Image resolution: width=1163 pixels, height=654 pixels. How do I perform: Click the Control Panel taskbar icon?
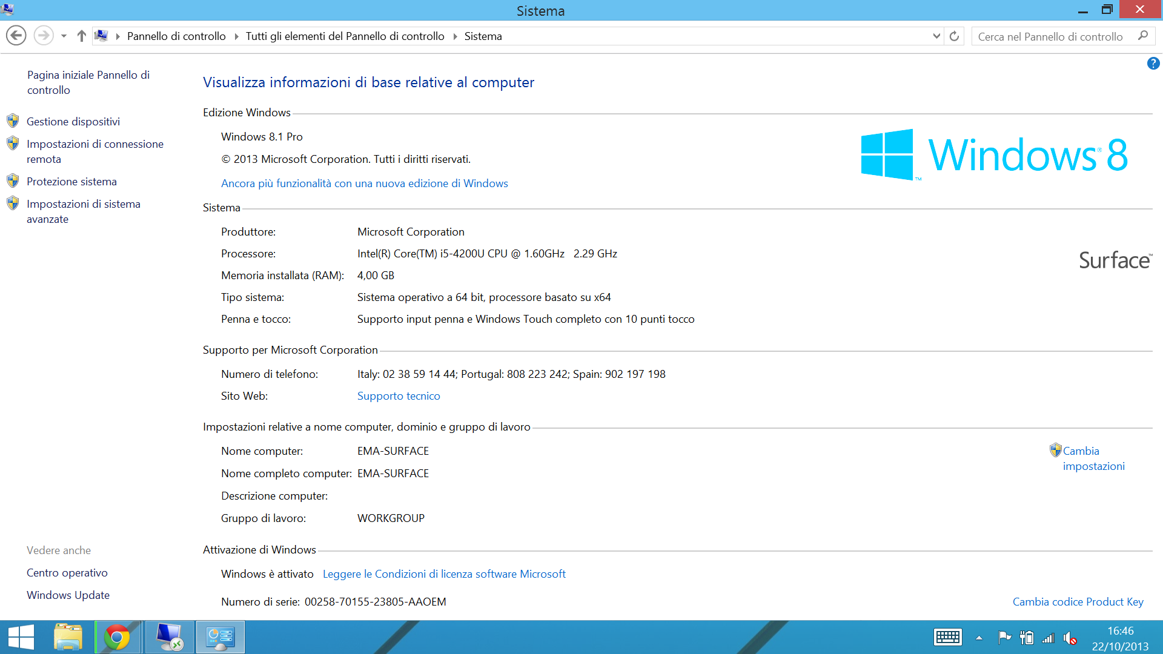220,637
